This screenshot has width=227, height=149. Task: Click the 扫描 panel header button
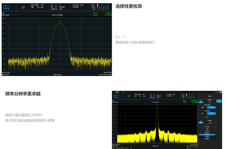[210, 96]
